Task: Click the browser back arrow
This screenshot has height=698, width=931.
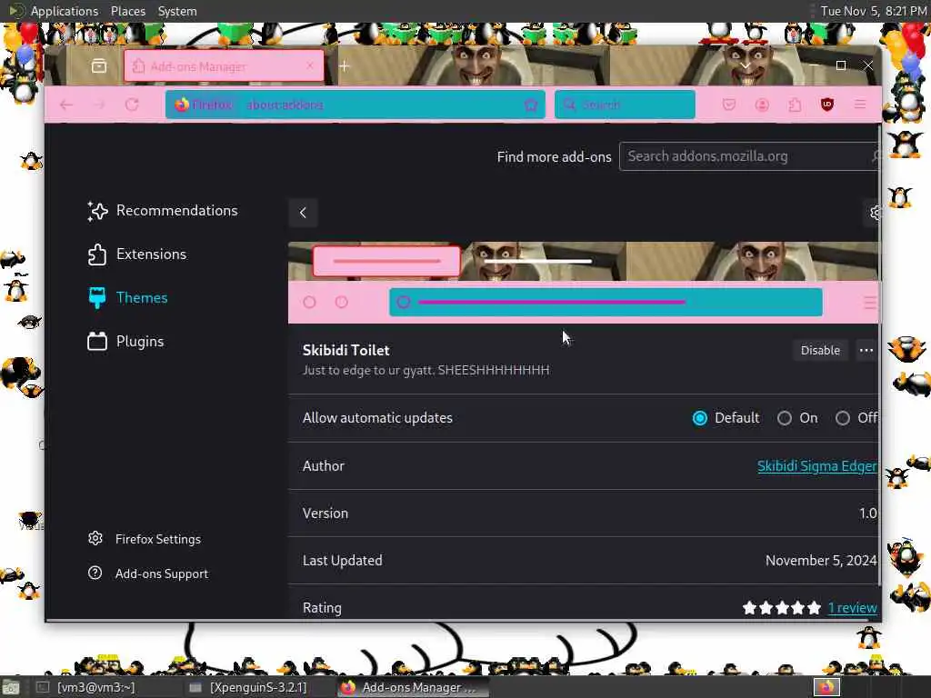Action: (65, 105)
